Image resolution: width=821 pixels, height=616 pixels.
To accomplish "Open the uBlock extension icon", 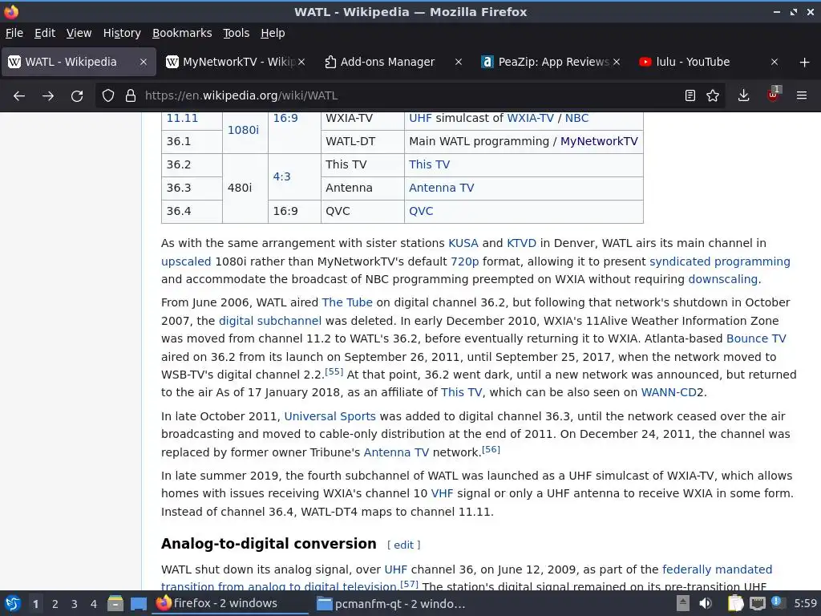I will tap(773, 95).
